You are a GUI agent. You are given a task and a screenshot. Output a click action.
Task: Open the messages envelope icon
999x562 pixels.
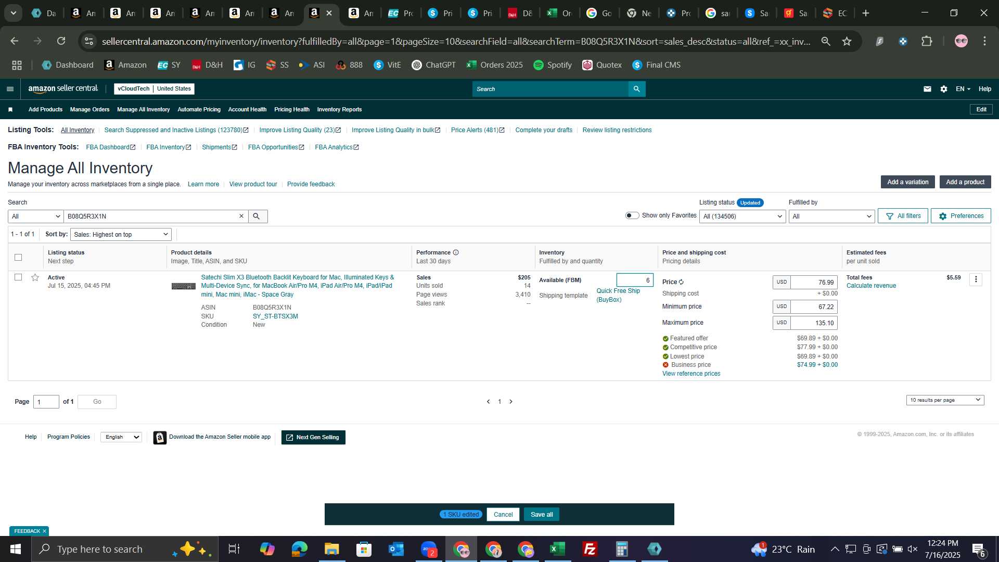coord(927,89)
